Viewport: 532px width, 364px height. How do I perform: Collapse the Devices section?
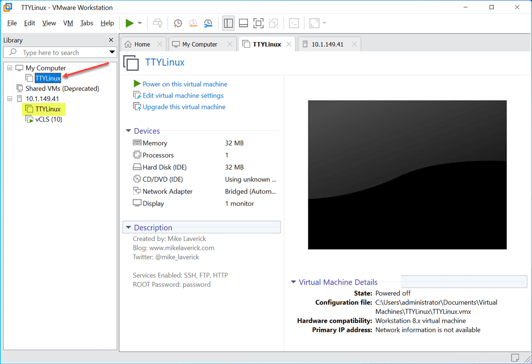coord(128,131)
